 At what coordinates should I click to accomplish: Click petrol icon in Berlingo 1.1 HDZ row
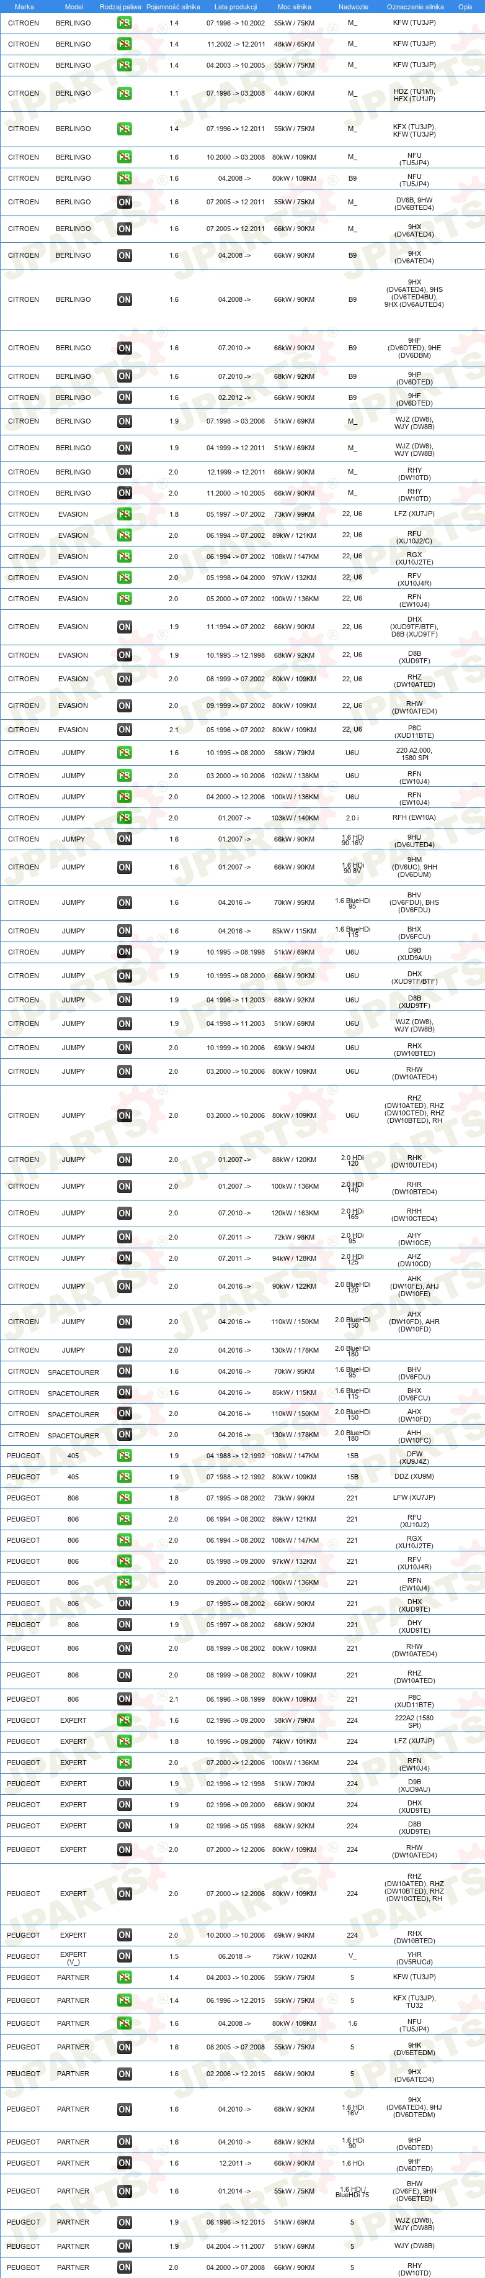pyautogui.click(x=125, y=94)
